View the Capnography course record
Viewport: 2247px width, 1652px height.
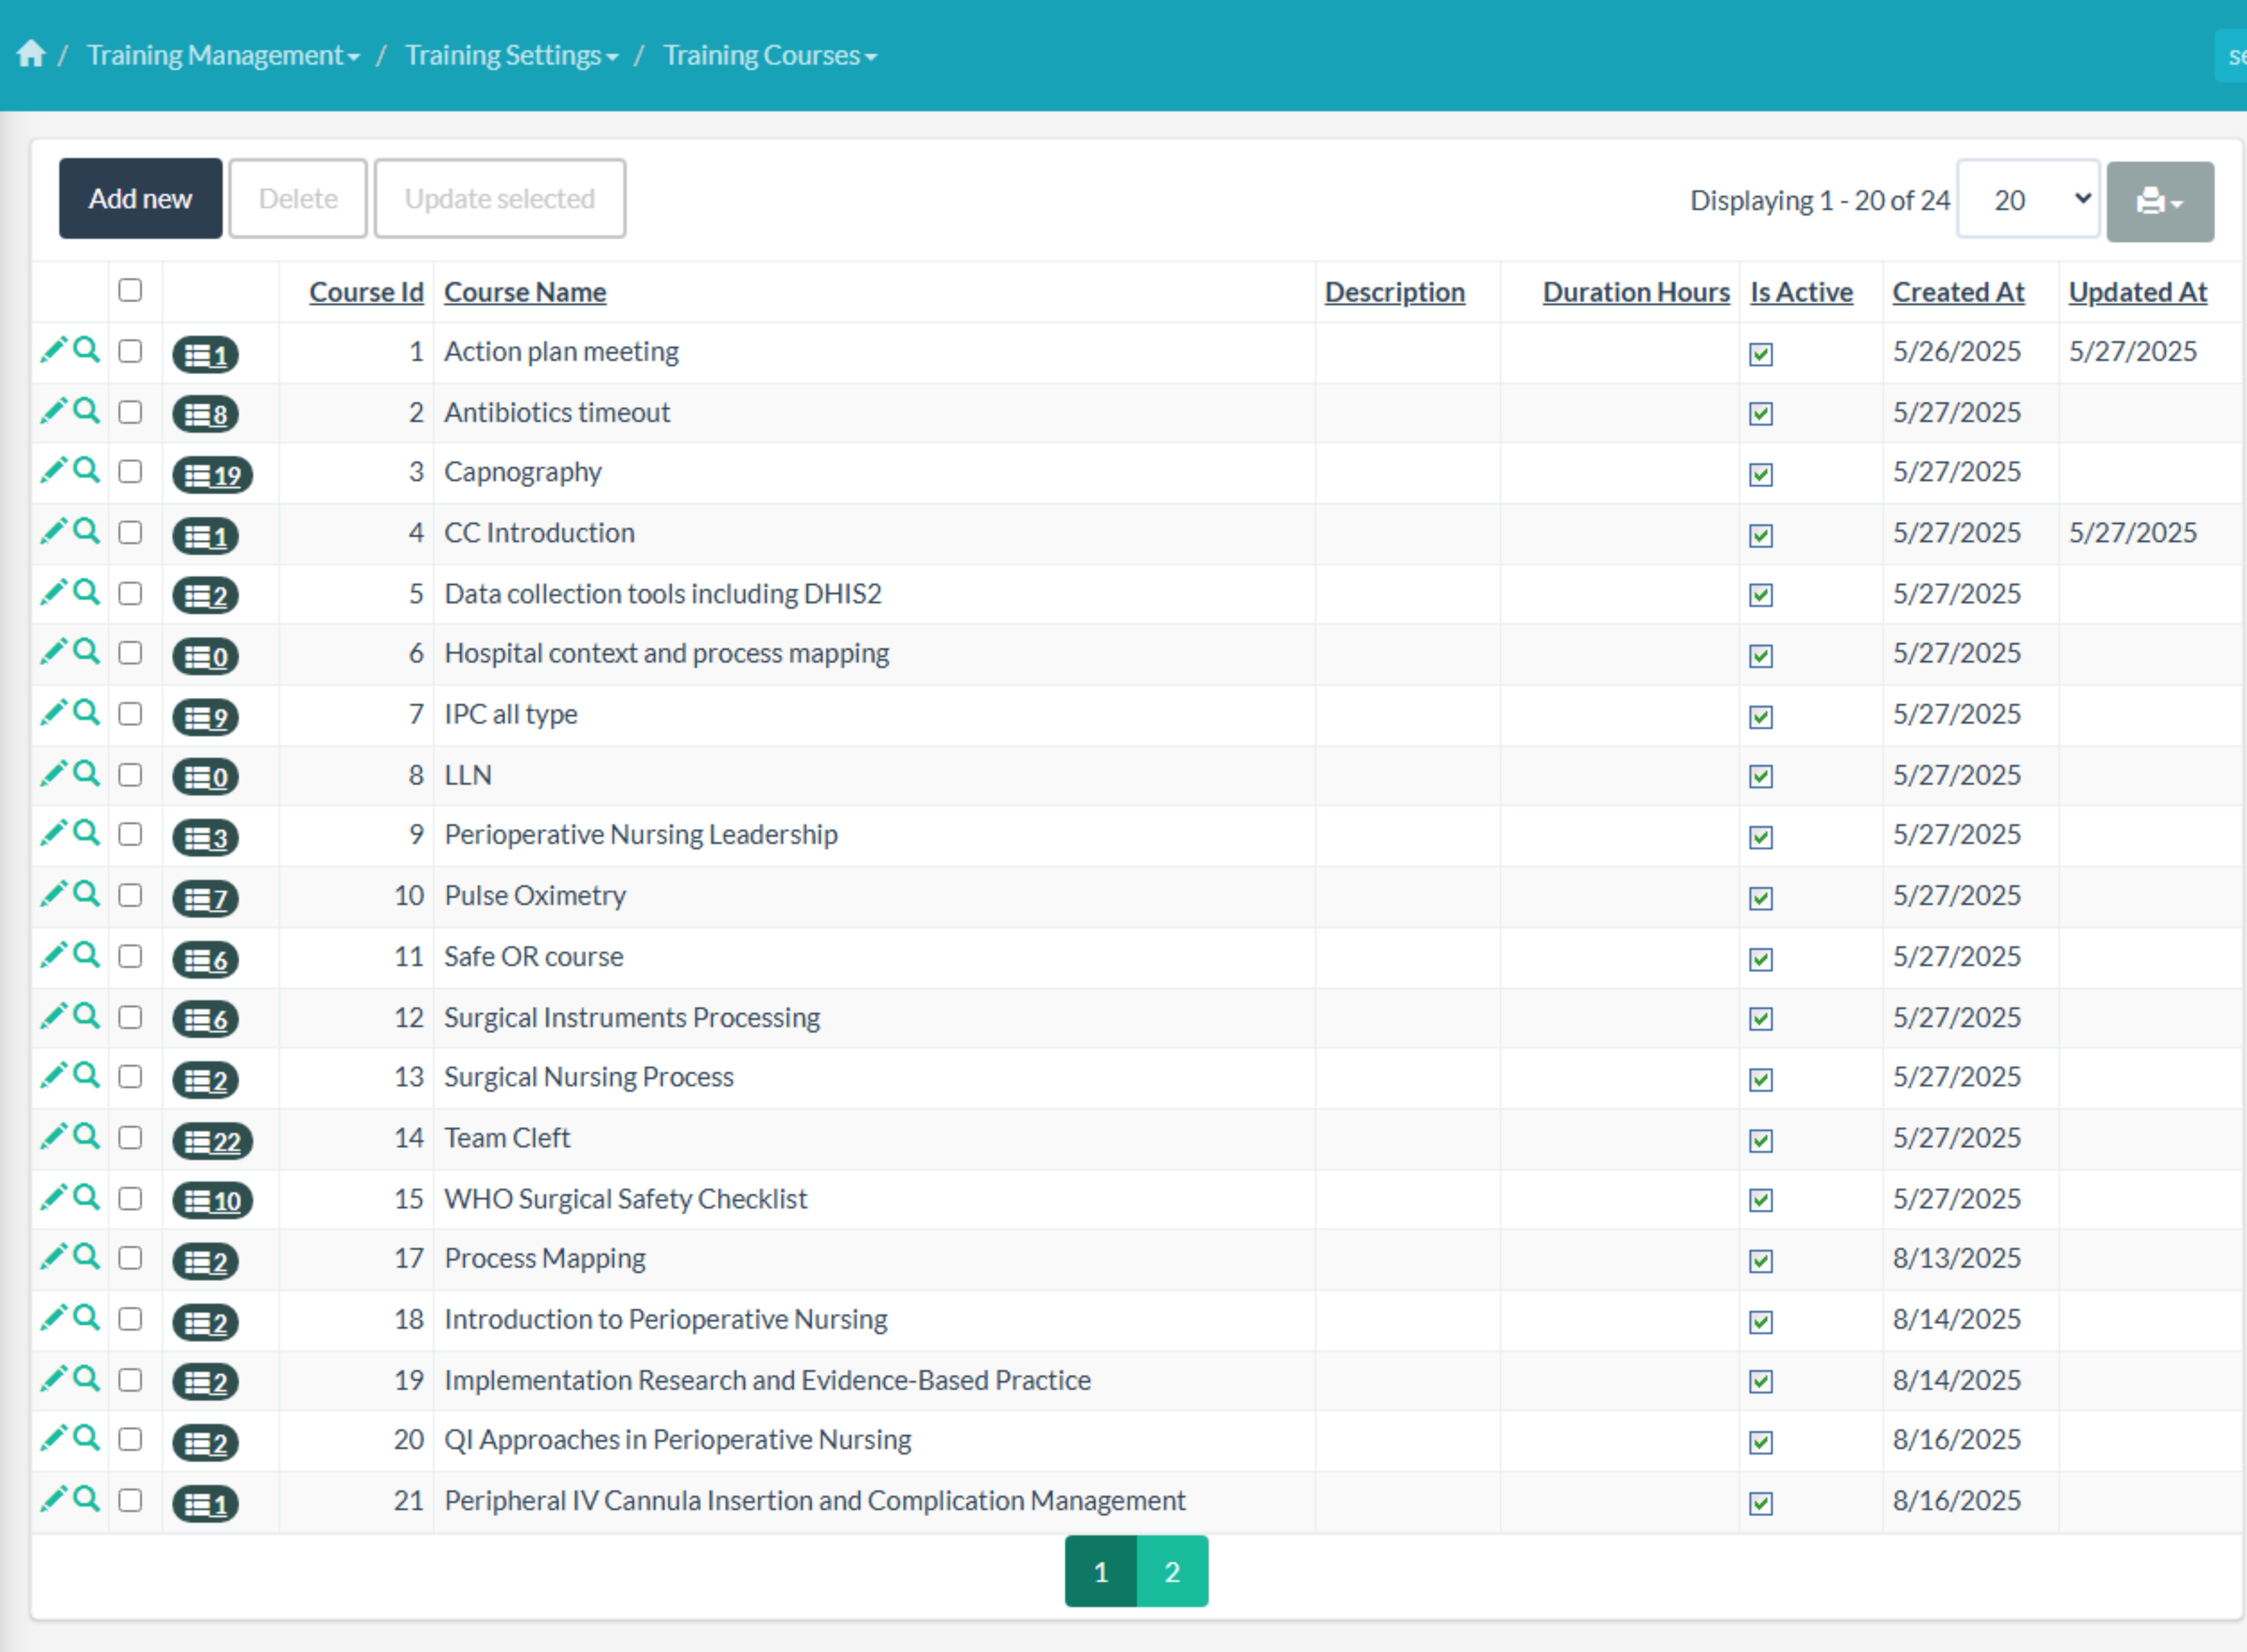click(88, 470)
